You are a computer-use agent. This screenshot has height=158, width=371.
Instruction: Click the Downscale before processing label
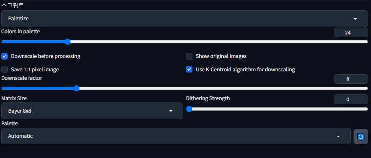[46, 56]
